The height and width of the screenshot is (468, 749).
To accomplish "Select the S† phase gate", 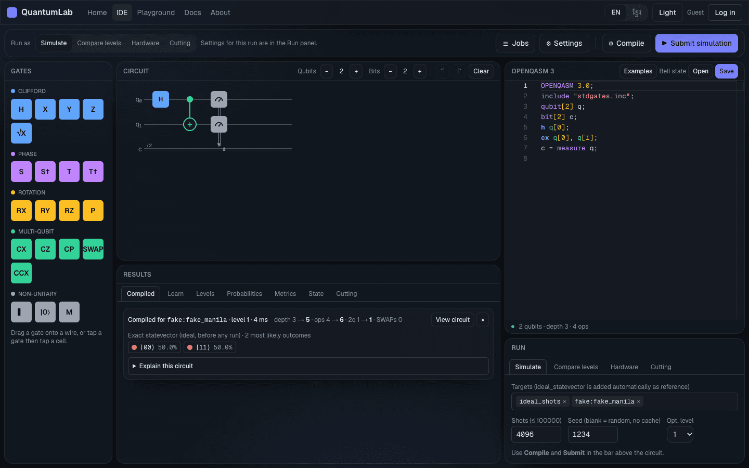I will (x=45, y=172).
